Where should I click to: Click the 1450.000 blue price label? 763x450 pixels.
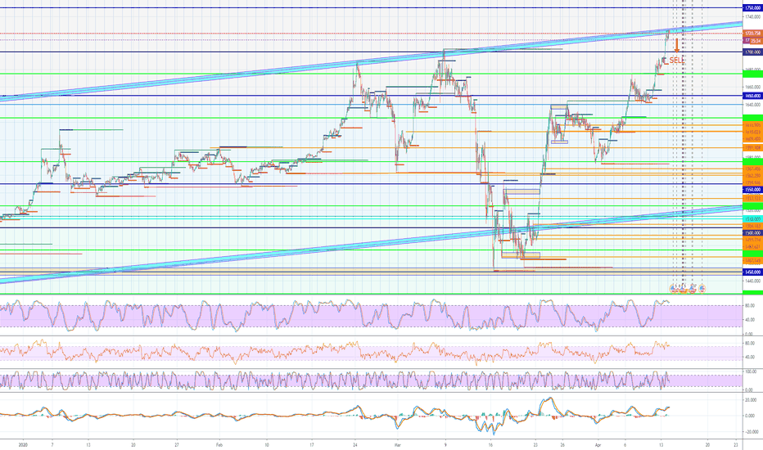click(753, 272)
